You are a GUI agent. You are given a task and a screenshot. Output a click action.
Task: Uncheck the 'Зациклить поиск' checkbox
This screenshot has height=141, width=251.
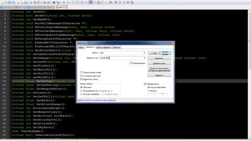81,79
